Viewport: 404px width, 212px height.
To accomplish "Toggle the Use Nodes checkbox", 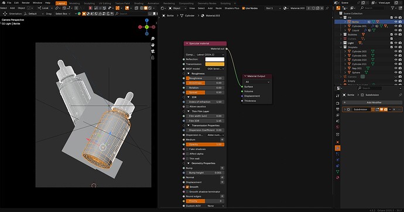I will point(244,8).
